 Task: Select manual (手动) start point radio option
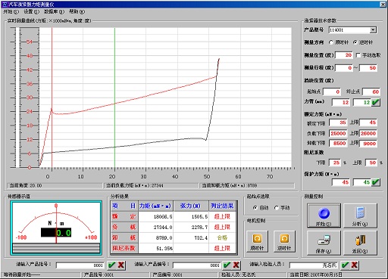[x=277, y=208]
